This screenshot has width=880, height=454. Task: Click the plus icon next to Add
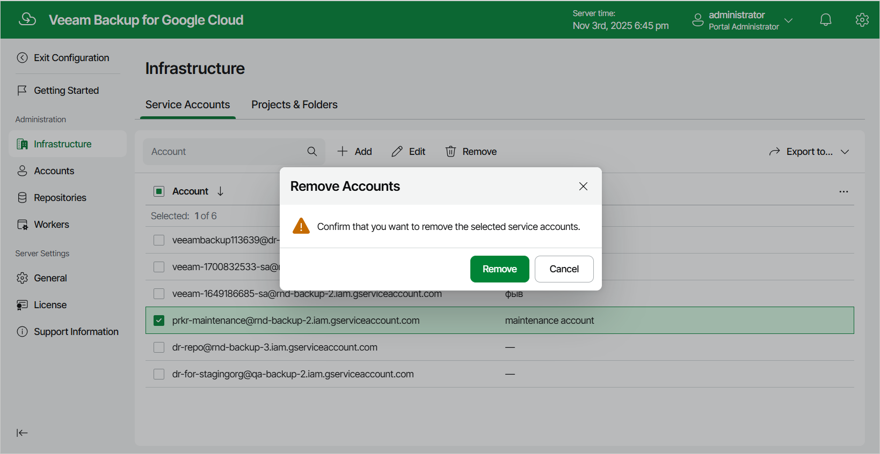pos(342,152)
